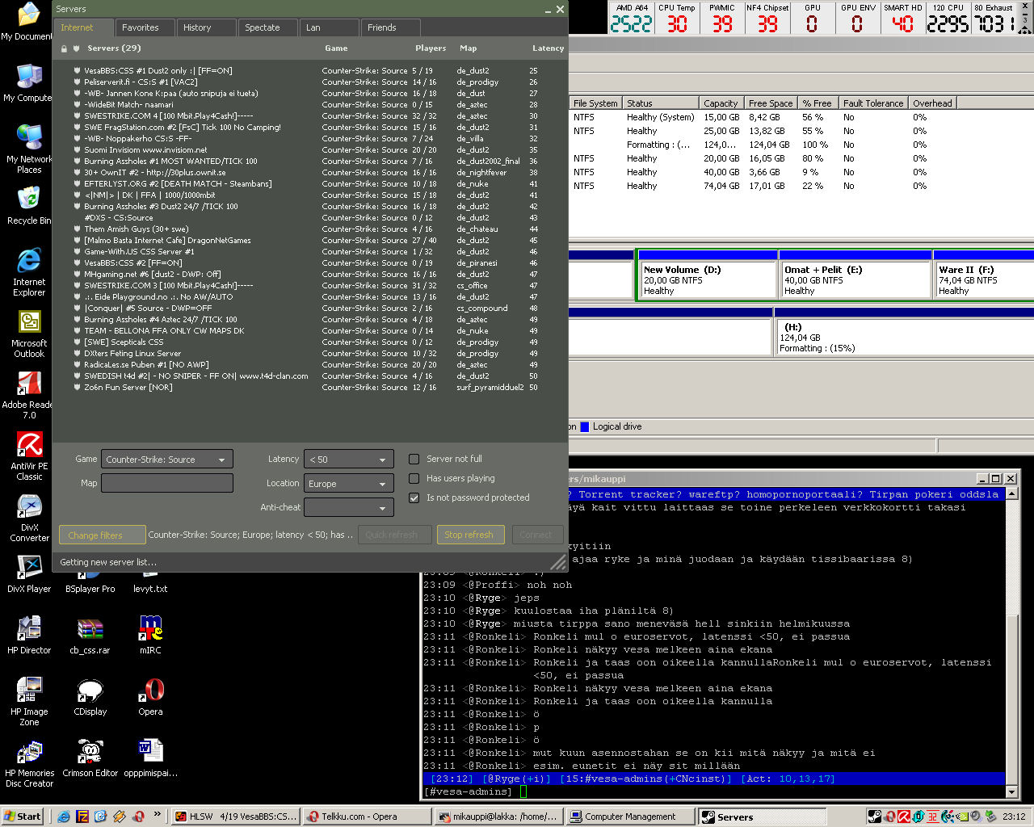Viewport: 1034px width, 827px height.
Task: Open Microsoft Outlook desktop icon
Action: coord(29,334)
